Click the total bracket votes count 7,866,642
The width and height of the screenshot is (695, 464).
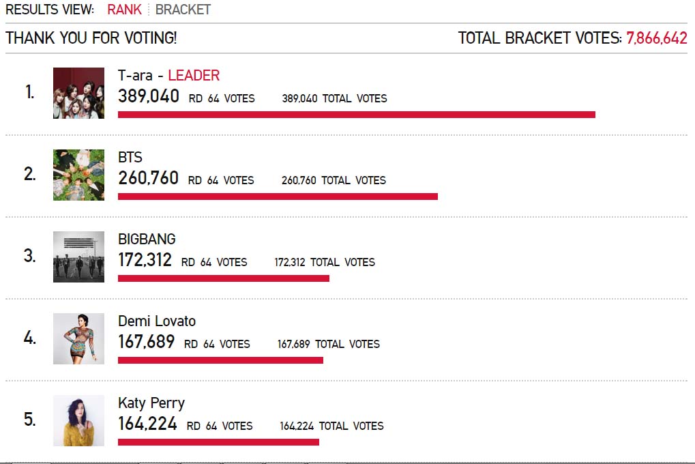coord(656,38)
